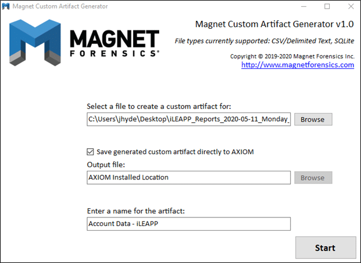Browse for the source file to process
Screen dimensions: 361x263
click(313, 119)
